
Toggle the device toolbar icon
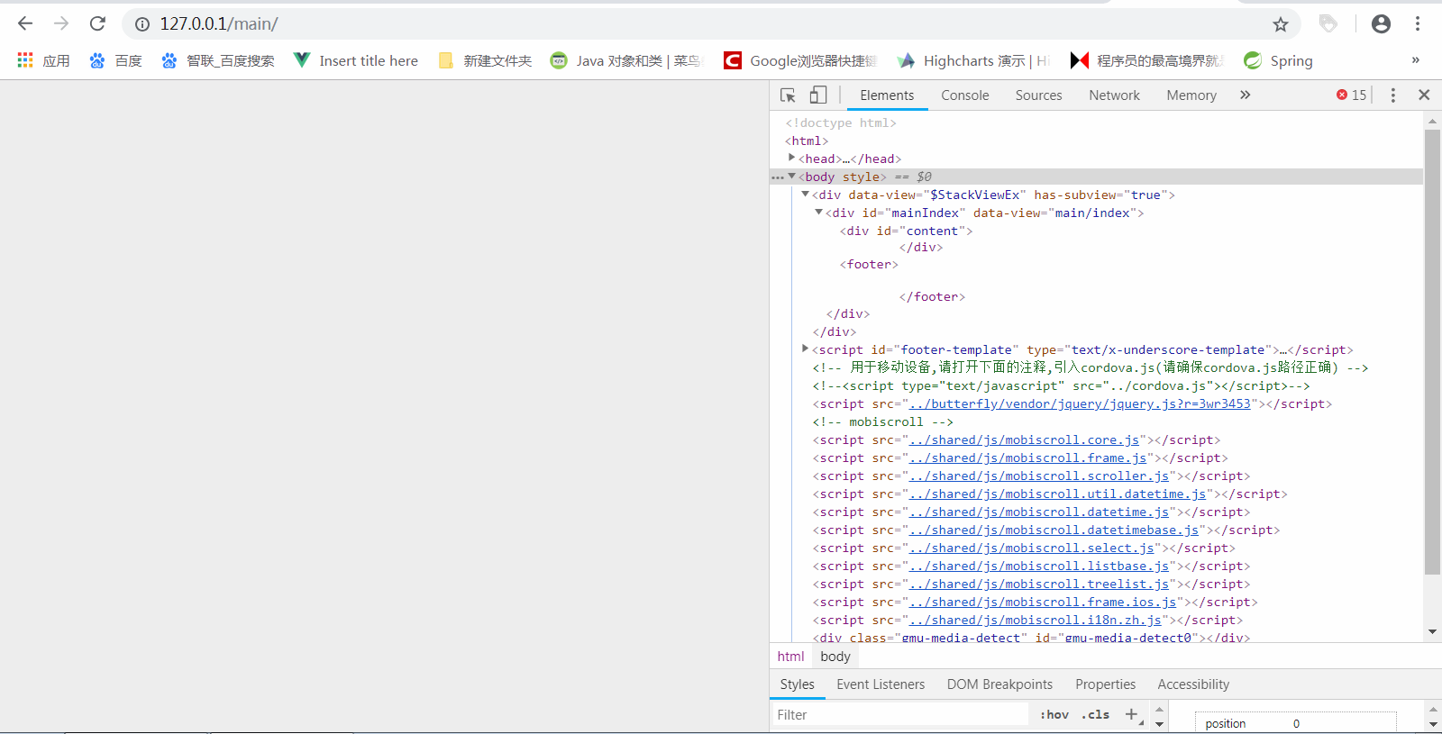pyautogui.click(x=817, y=95)
